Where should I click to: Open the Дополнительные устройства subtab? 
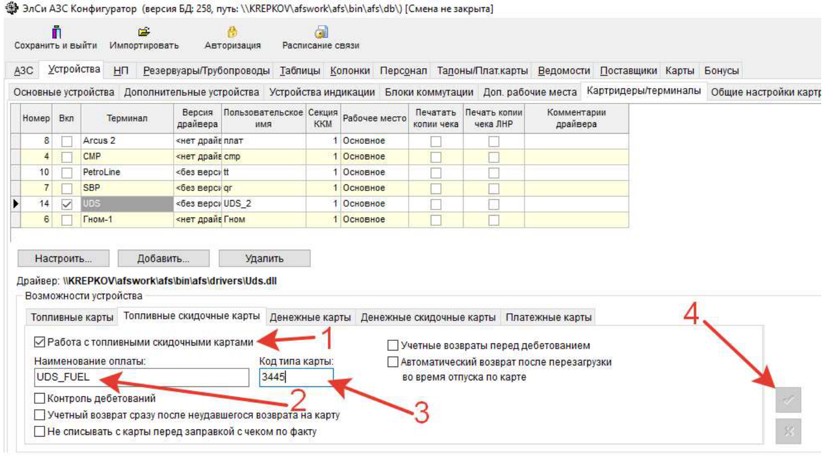point(192,92)
